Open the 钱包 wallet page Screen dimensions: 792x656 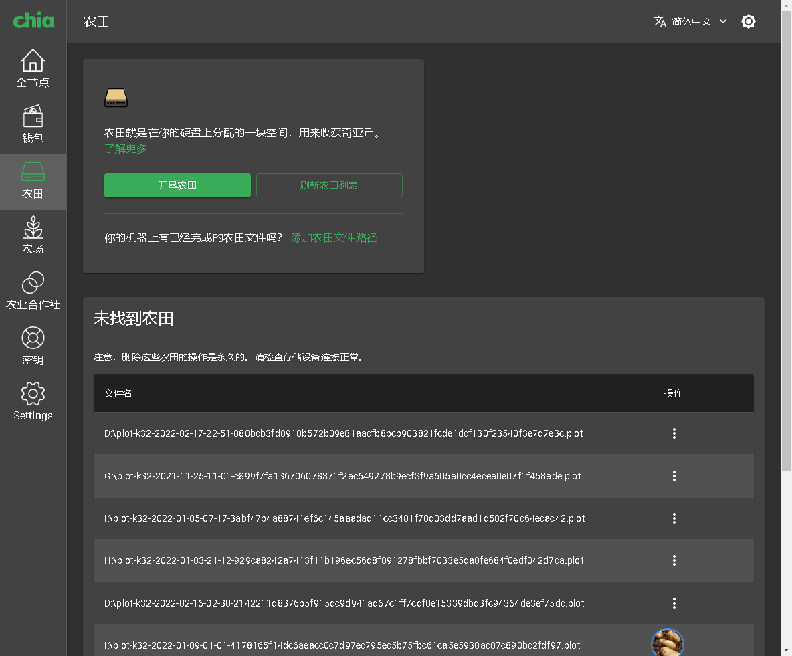33,124
